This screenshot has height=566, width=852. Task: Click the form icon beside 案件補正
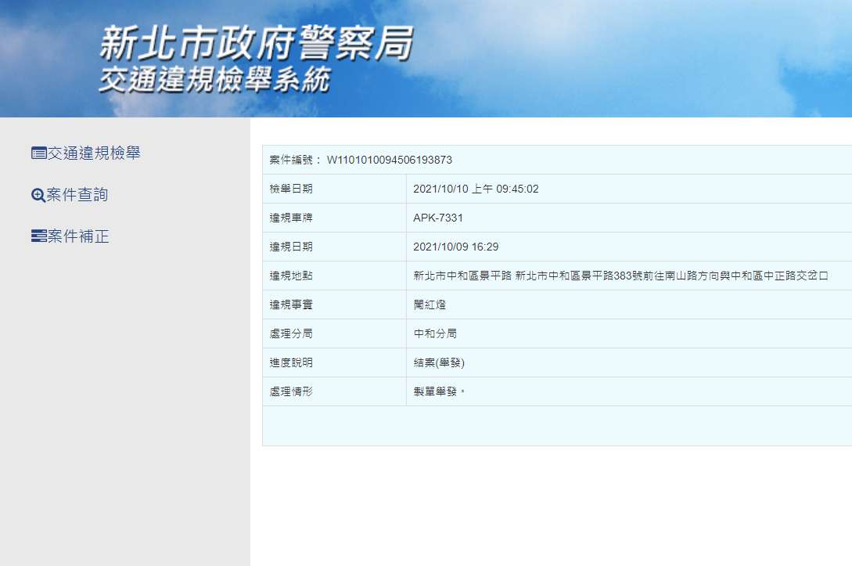pyautogui.click(x=38, y=236)
